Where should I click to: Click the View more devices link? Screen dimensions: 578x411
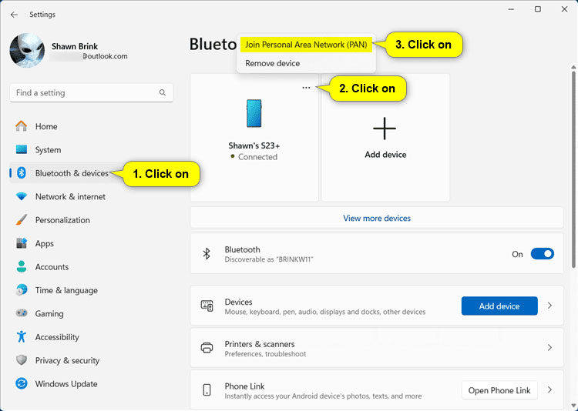tap(377, 218)
